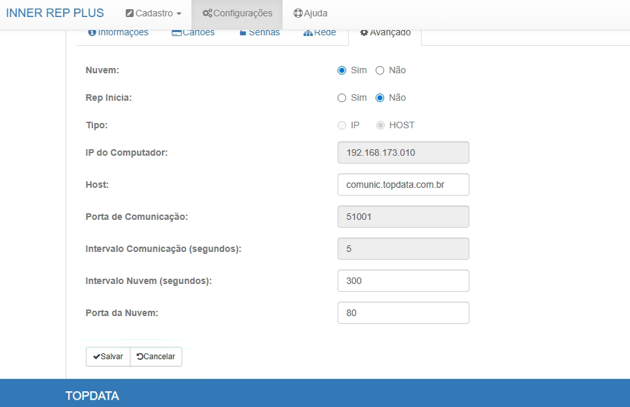Image resolution: width=630 pixels, height=407 pixels.
Task: Click the Ajuda help menu
Action: click(310, 13)
